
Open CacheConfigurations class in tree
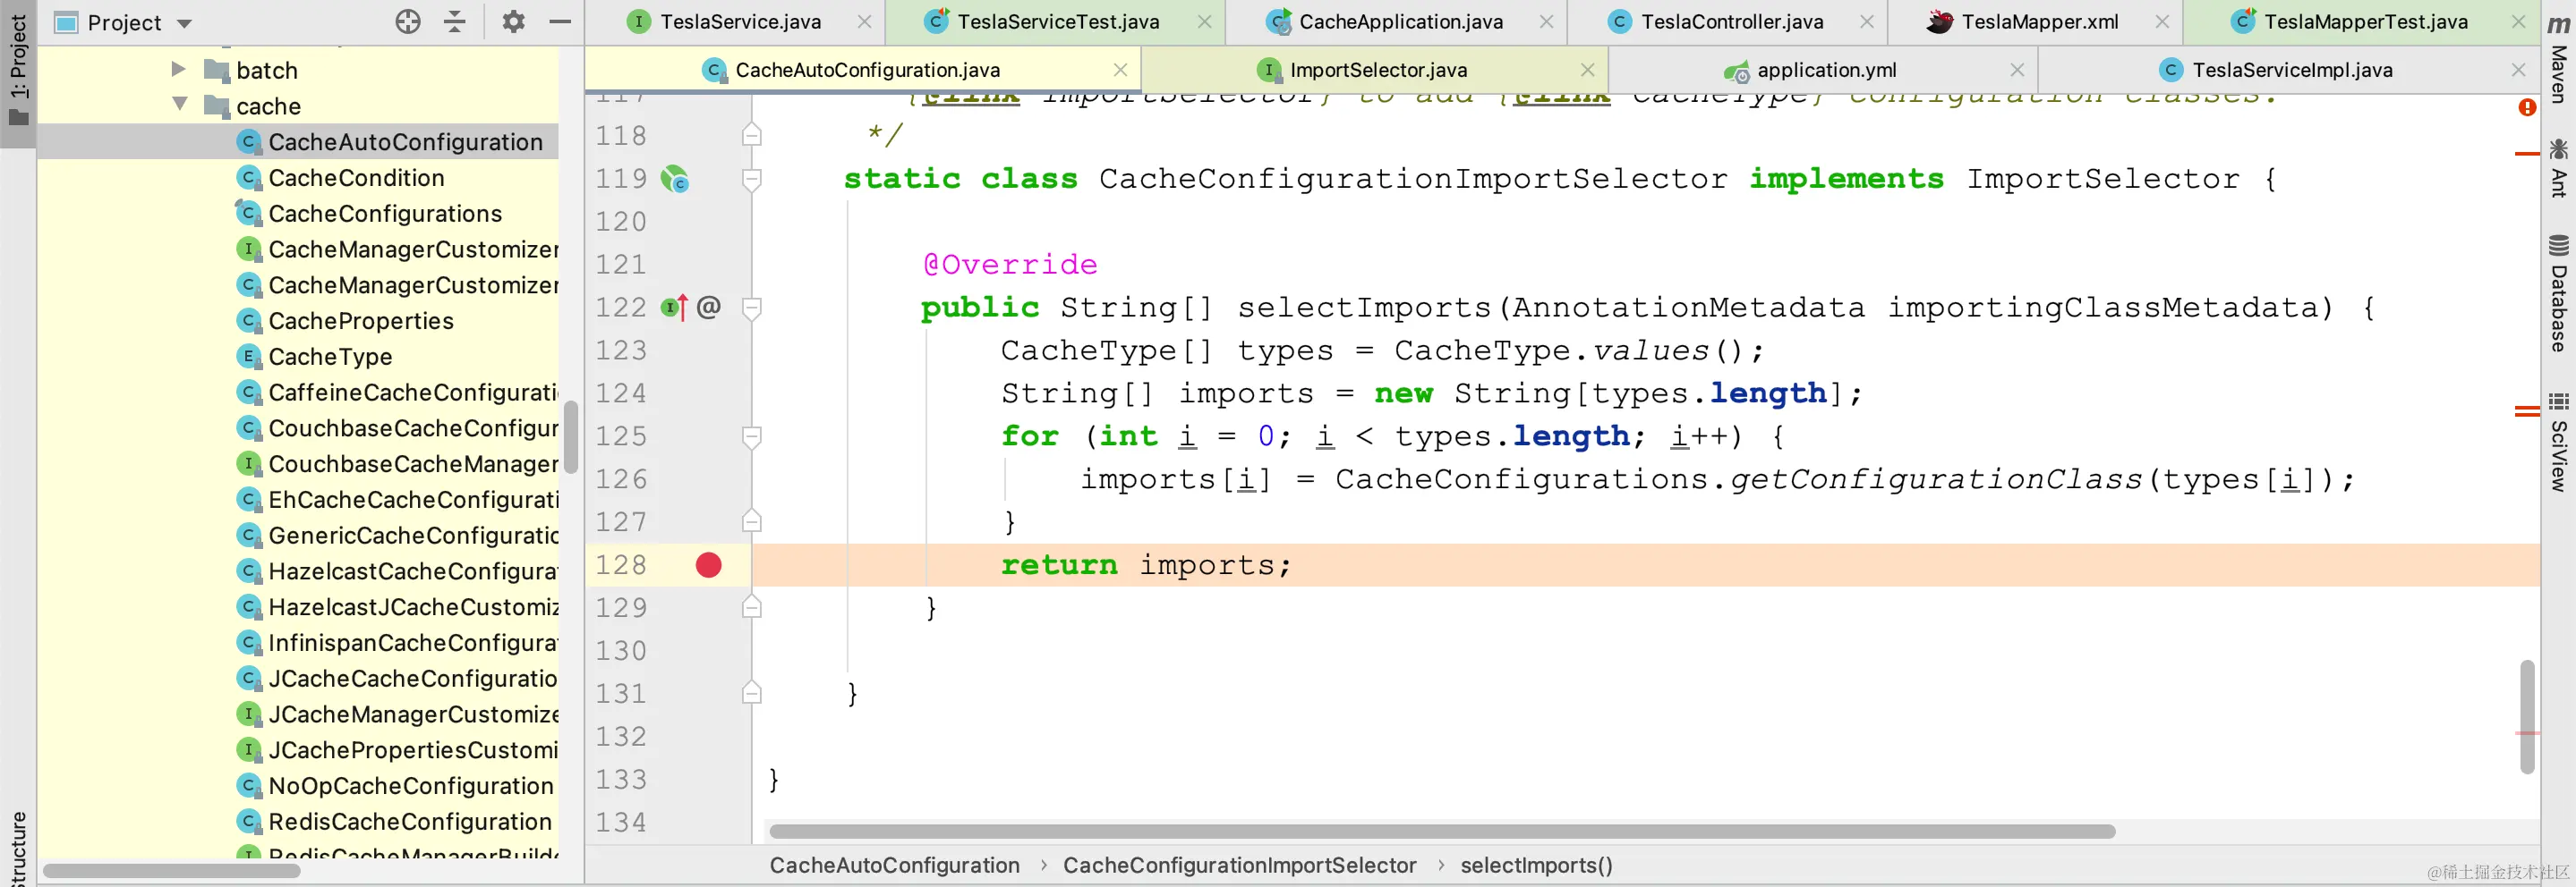(x=385, y=214)
